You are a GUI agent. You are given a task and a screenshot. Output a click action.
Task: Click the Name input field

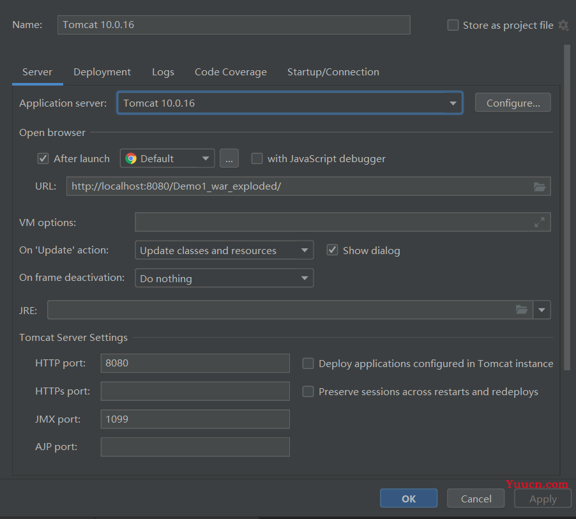pos(234,25)
